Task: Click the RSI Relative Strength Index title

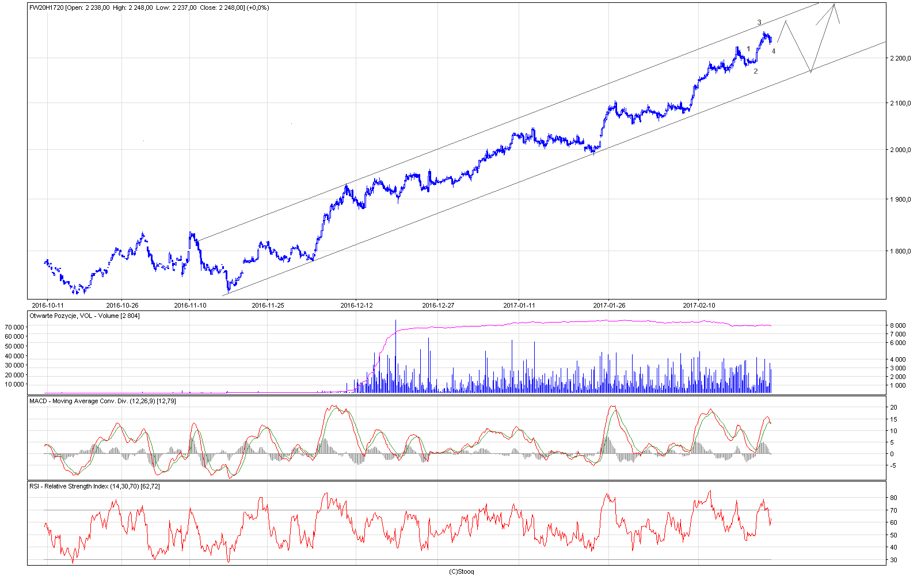Action: coord(94,486)
